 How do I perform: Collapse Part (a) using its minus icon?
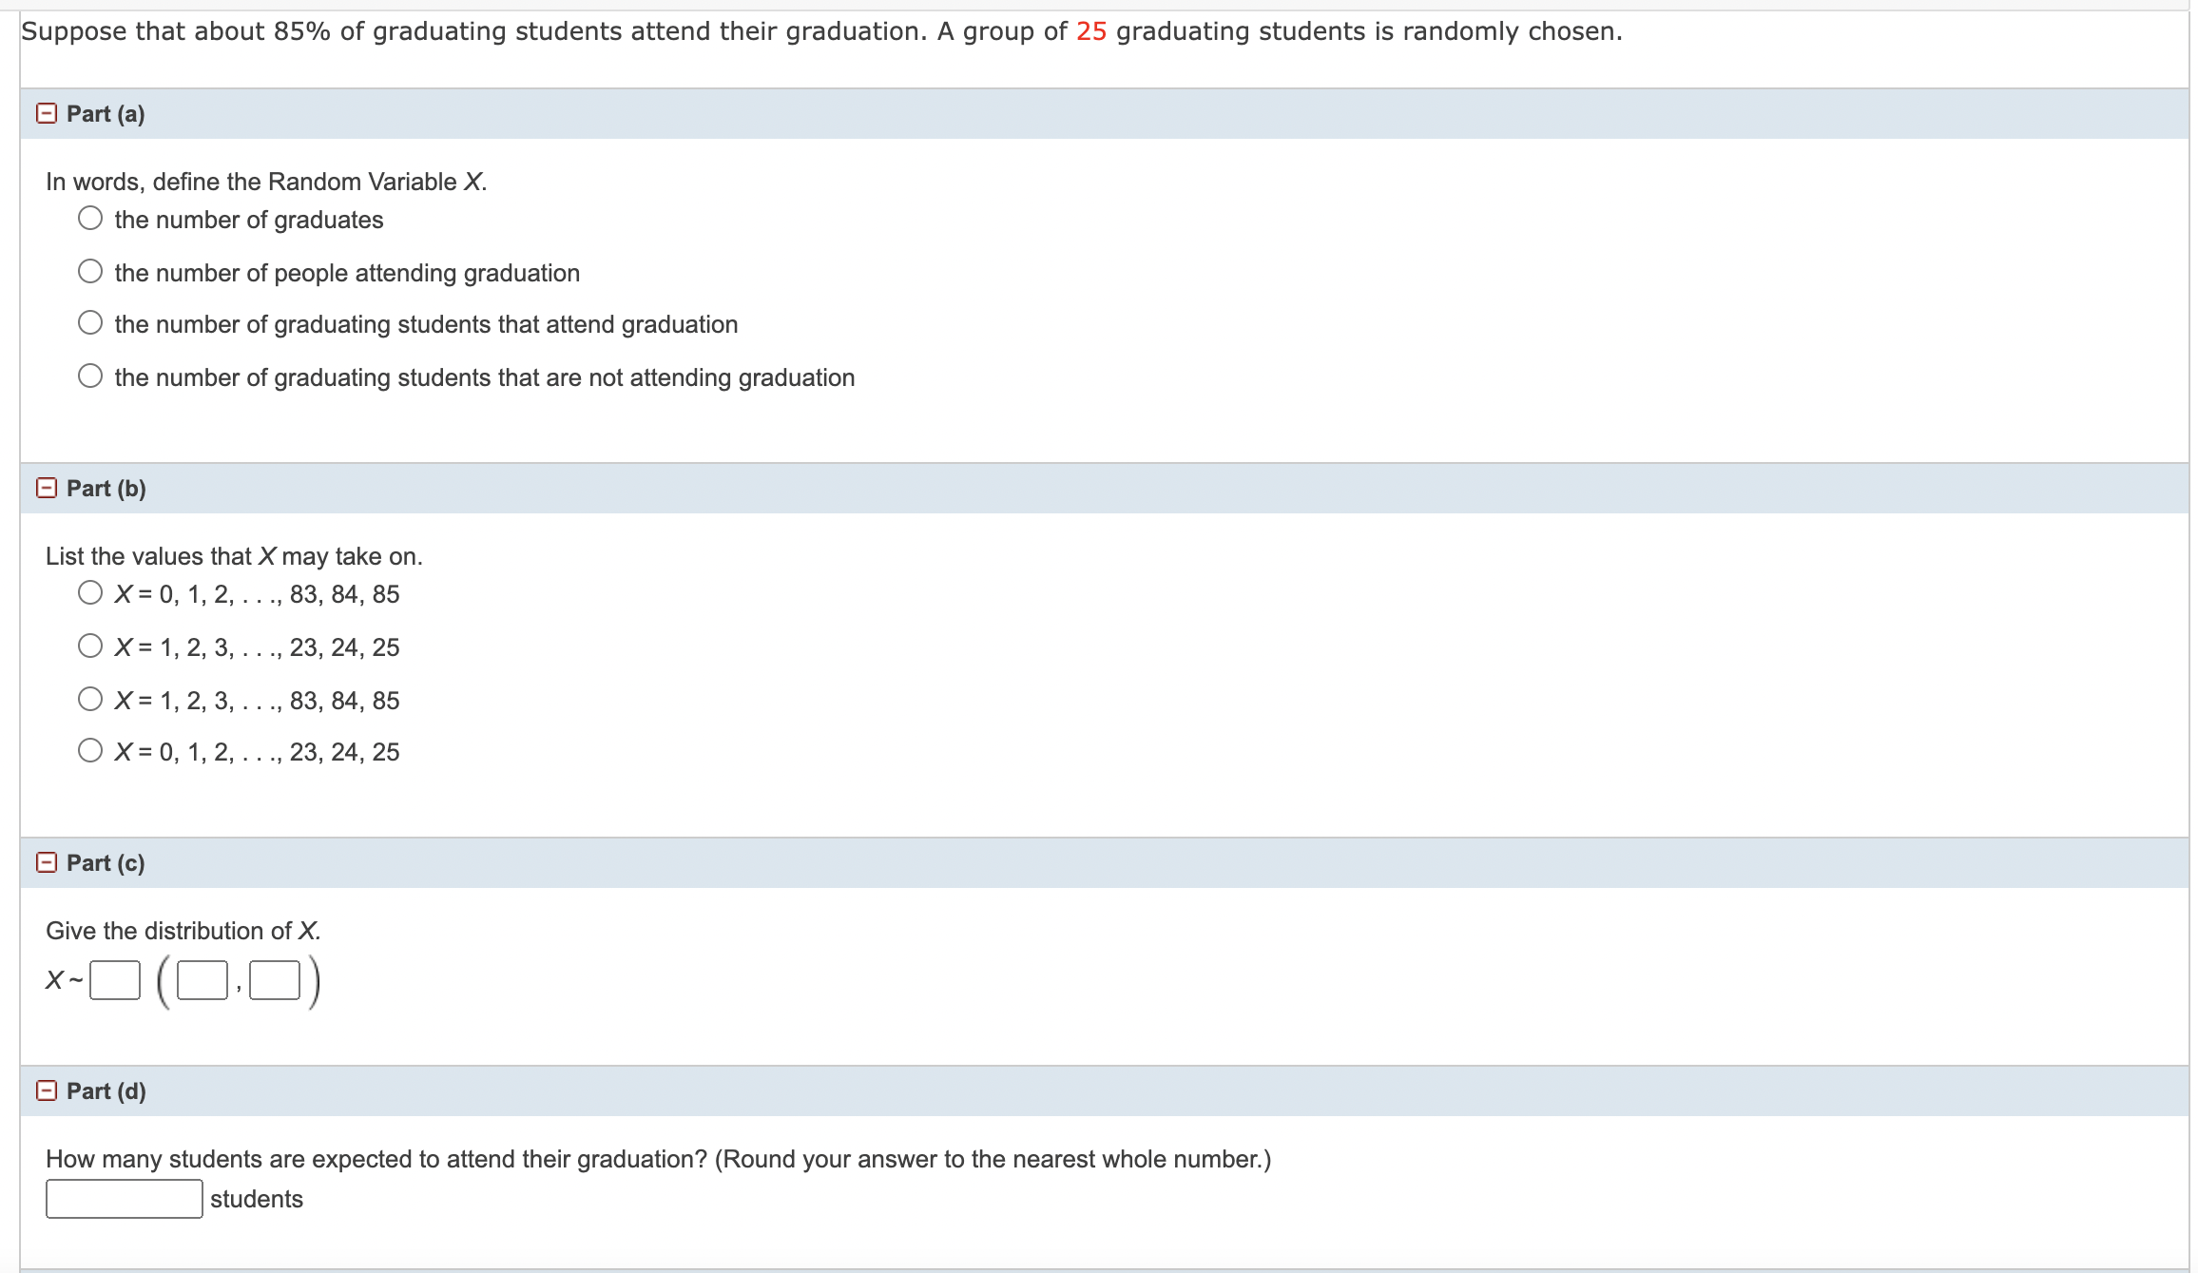46,114
